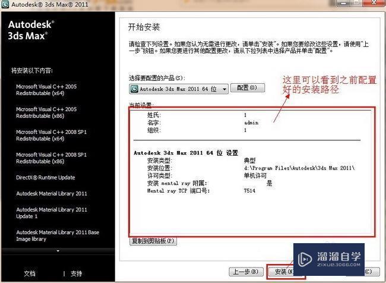
Task: Open the 支持 support link
Action: pyautogui.click(x=77, y=273)
